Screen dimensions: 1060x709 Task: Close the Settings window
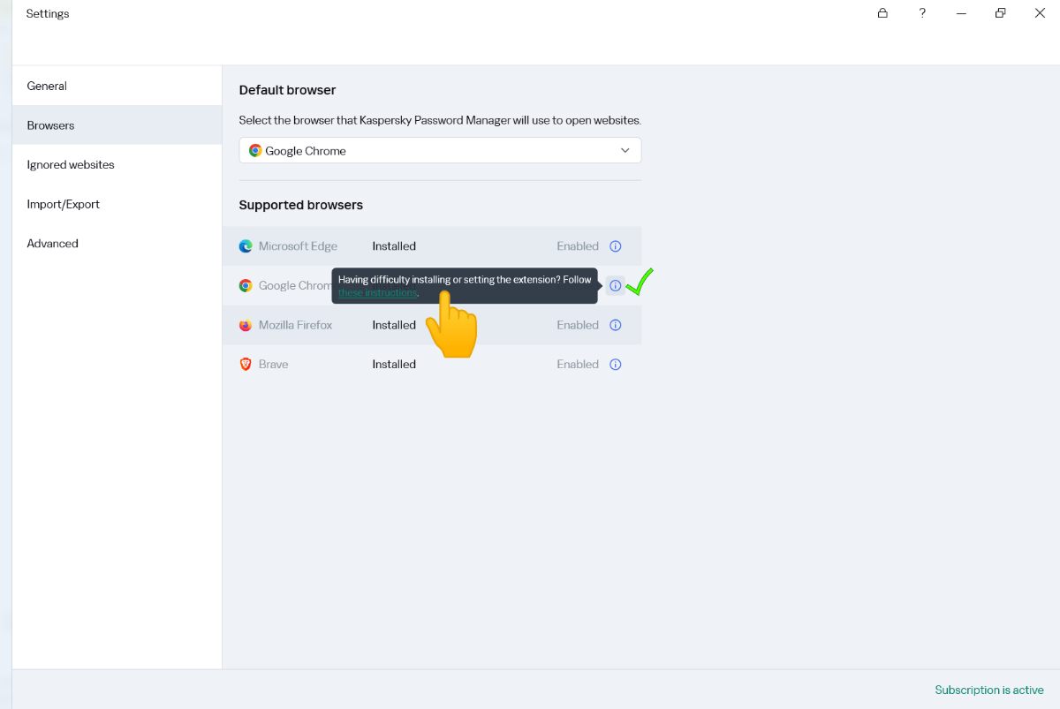coord(1040,13)
